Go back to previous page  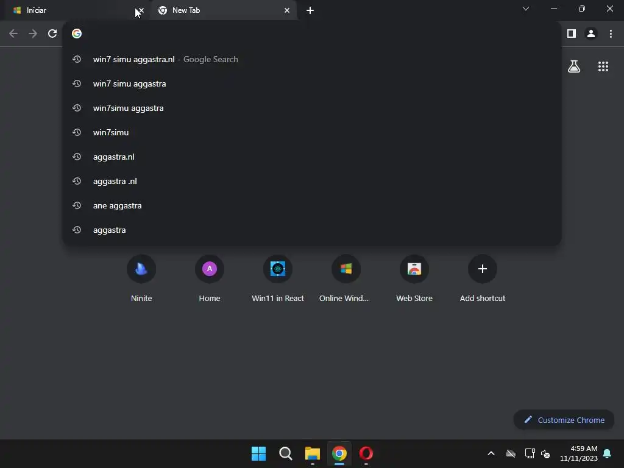pos(13,34)
